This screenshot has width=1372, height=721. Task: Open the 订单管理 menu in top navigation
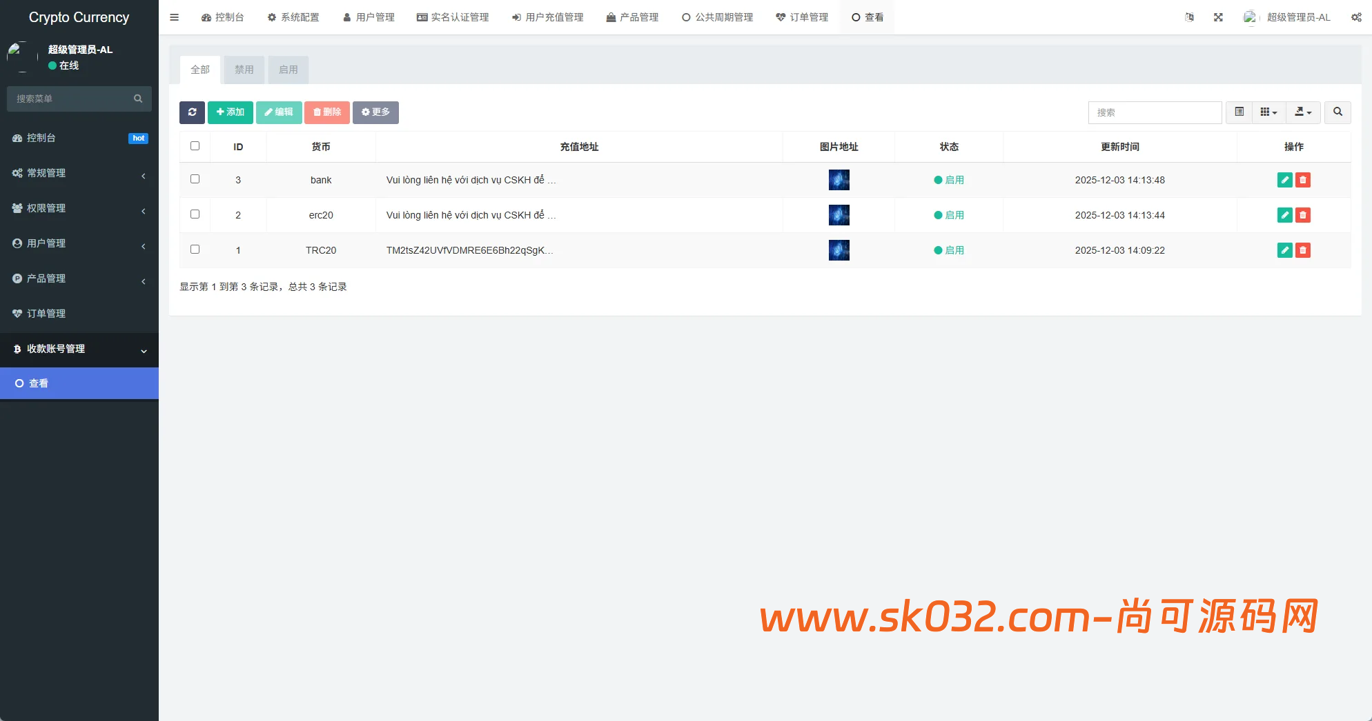click(x=802, y=17)
